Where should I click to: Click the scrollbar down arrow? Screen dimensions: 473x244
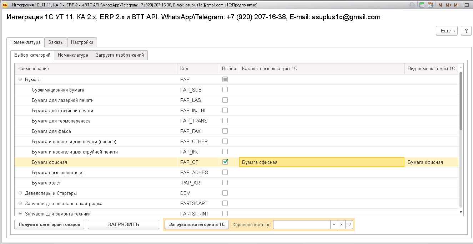coord(461,212)
